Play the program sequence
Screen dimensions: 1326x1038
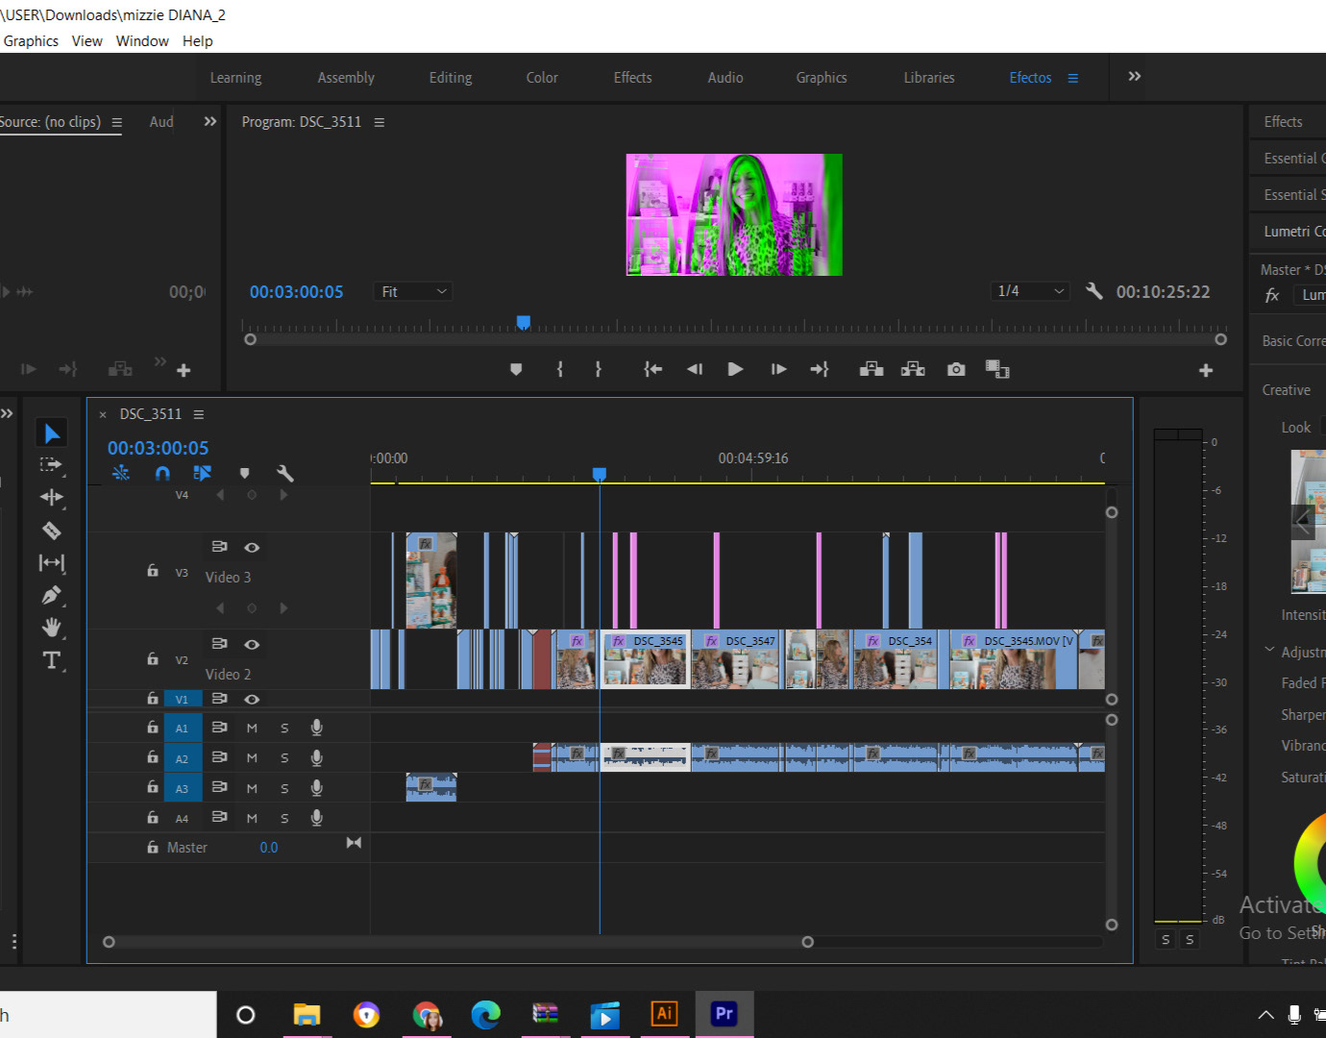click(x=735, y=369)
